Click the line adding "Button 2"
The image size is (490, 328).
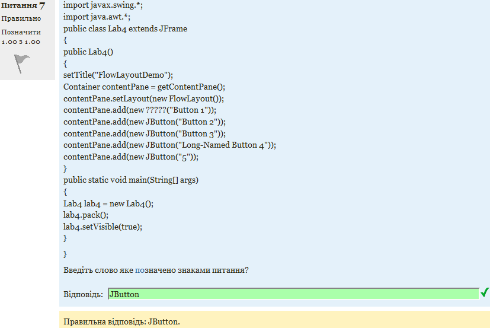pos(145,122)
